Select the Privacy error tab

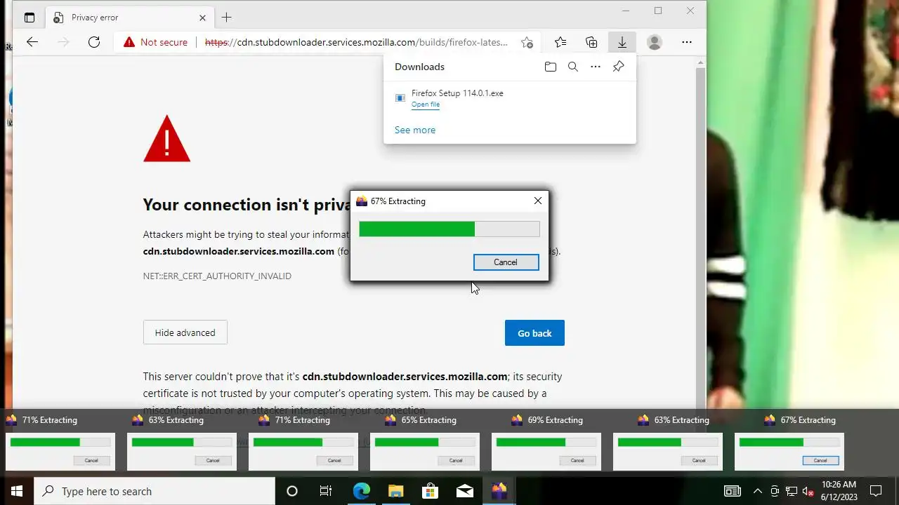pos(130,18)
